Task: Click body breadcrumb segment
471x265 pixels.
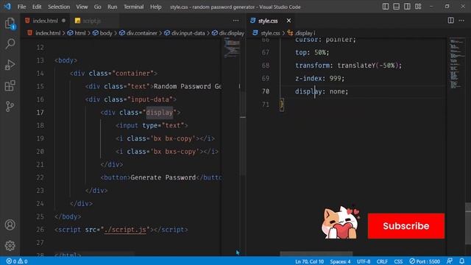Action: [x=102, y=33]
